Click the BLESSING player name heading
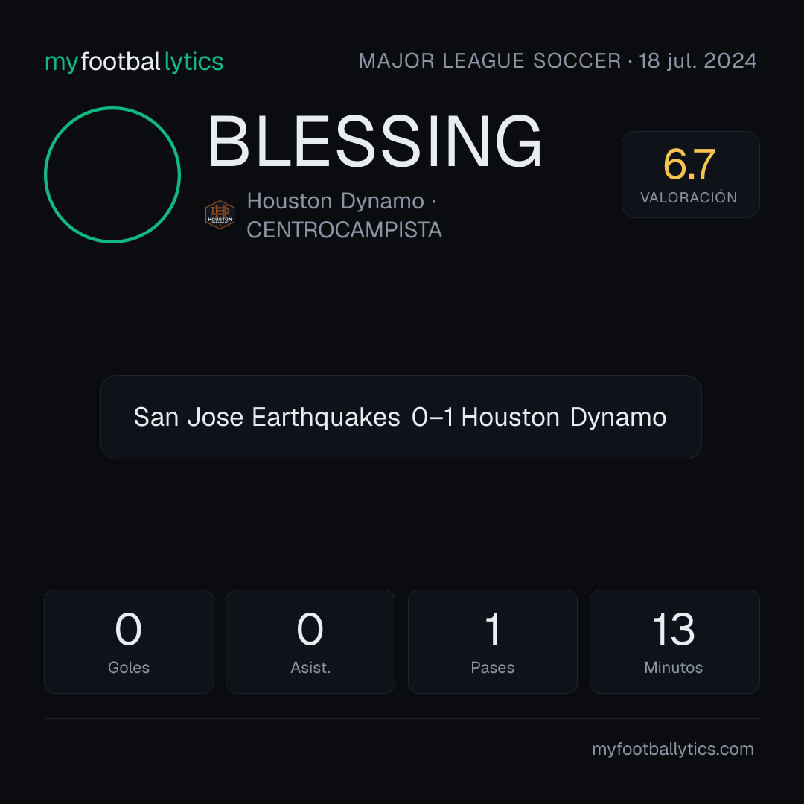804x804 pixels. (x=374, y=141)
